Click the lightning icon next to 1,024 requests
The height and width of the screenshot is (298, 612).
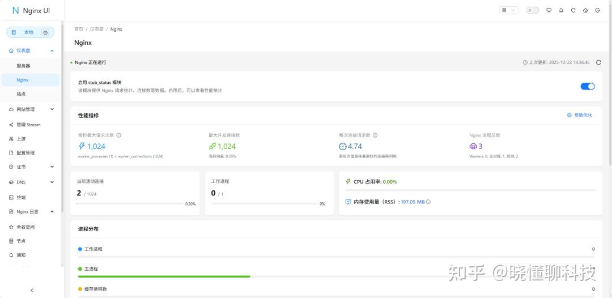[x=82, y=146]
